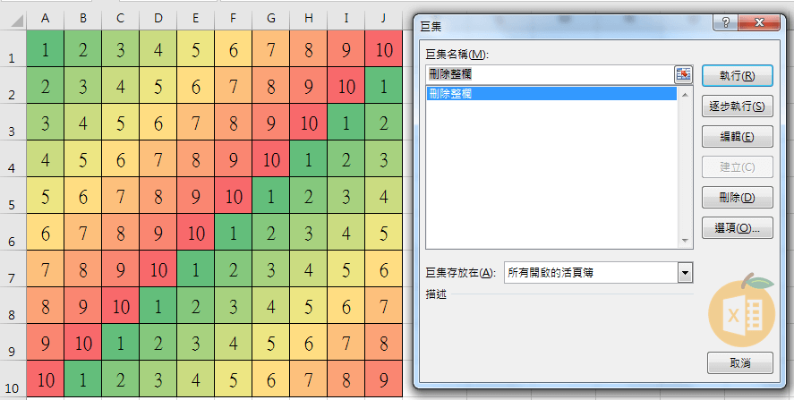Click green cell A1 containing 1
The image size is (794, 400).
[x=45, y=50]
